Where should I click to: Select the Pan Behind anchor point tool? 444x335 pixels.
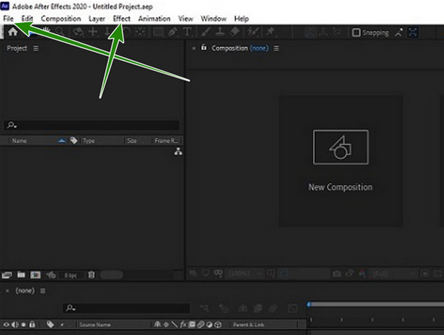140,32
